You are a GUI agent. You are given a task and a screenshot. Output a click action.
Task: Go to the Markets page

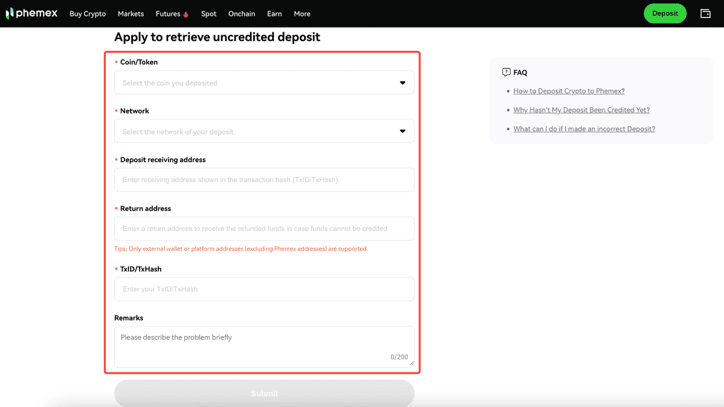[x=131, y=14]
